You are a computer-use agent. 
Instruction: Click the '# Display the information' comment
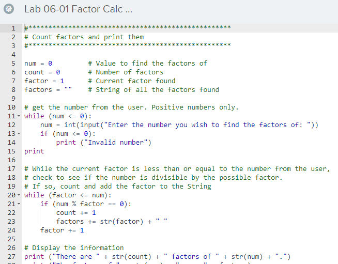pos(74,247)
